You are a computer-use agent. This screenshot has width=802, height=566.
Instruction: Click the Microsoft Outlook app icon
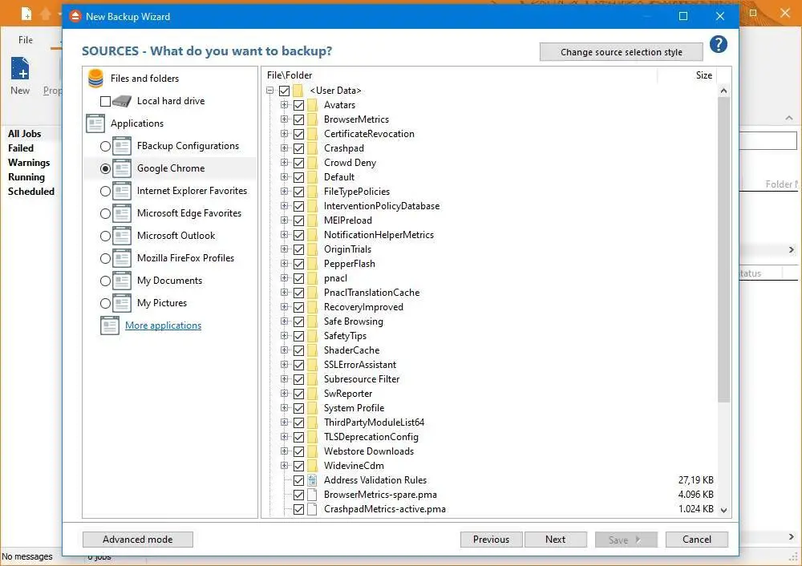122,237
